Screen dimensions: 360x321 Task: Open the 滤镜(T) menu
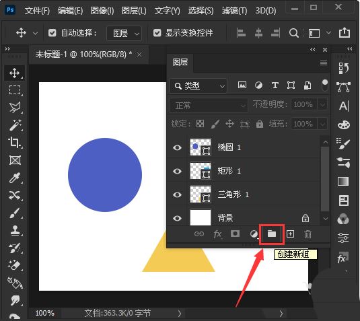pyautogui.click(x=234, y=11)
